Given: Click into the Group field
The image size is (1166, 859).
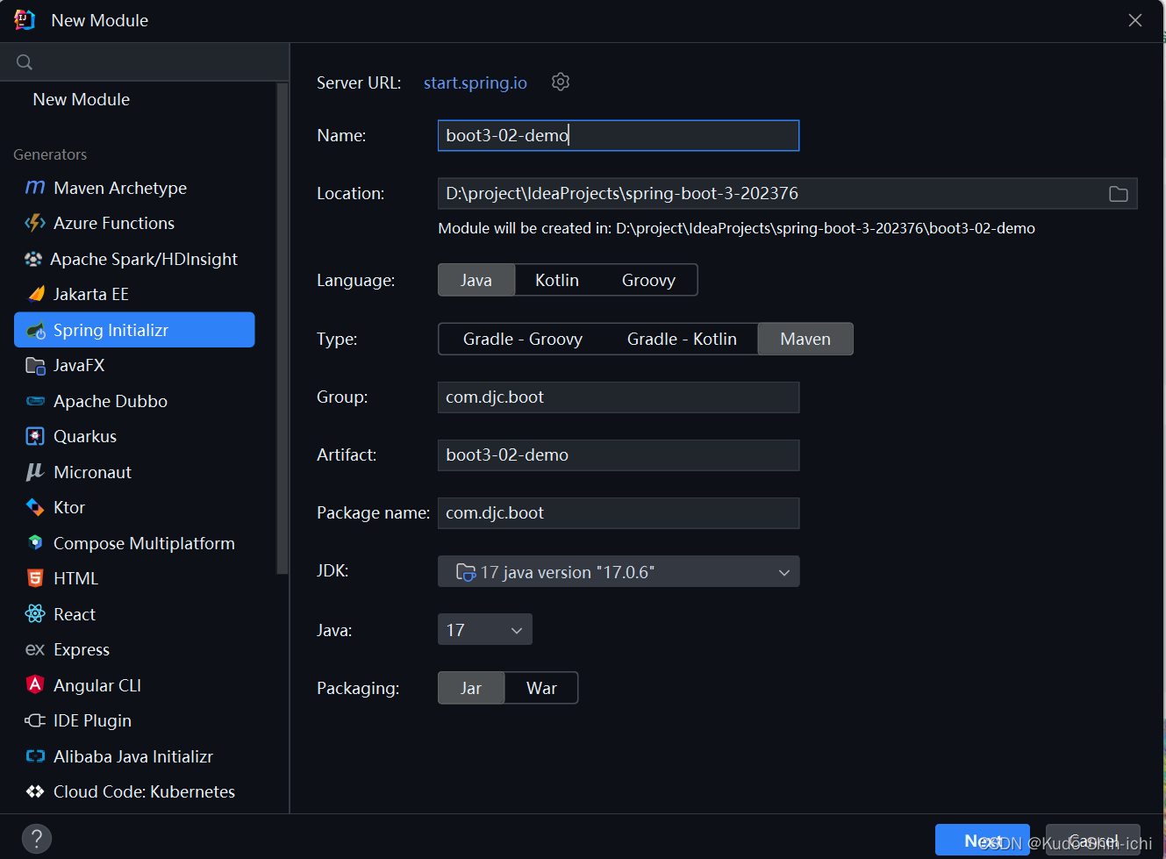Looking at the screenshot, I should click(x=619, y=397).
